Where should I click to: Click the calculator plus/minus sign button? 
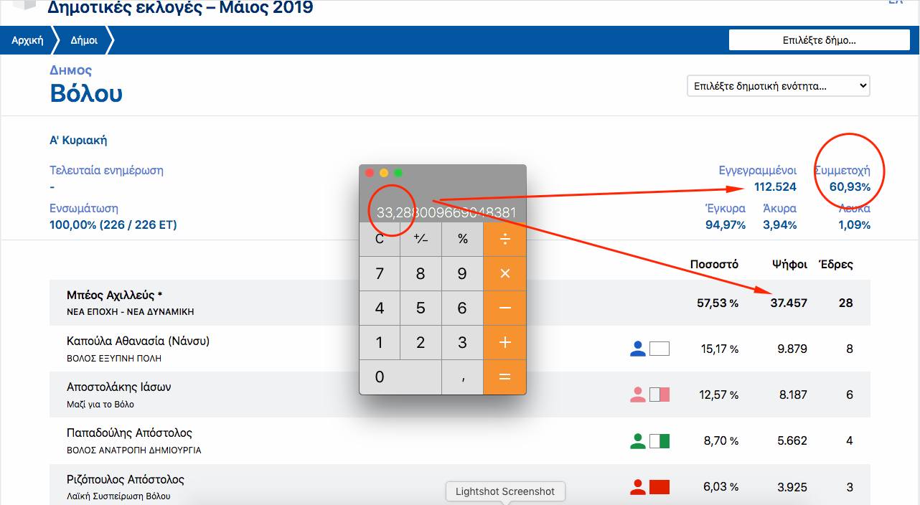point(421,239)
